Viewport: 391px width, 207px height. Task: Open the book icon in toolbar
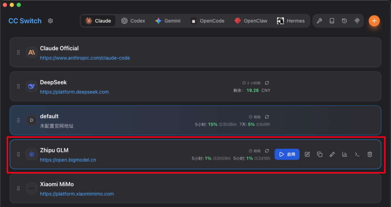click(332, 21)
